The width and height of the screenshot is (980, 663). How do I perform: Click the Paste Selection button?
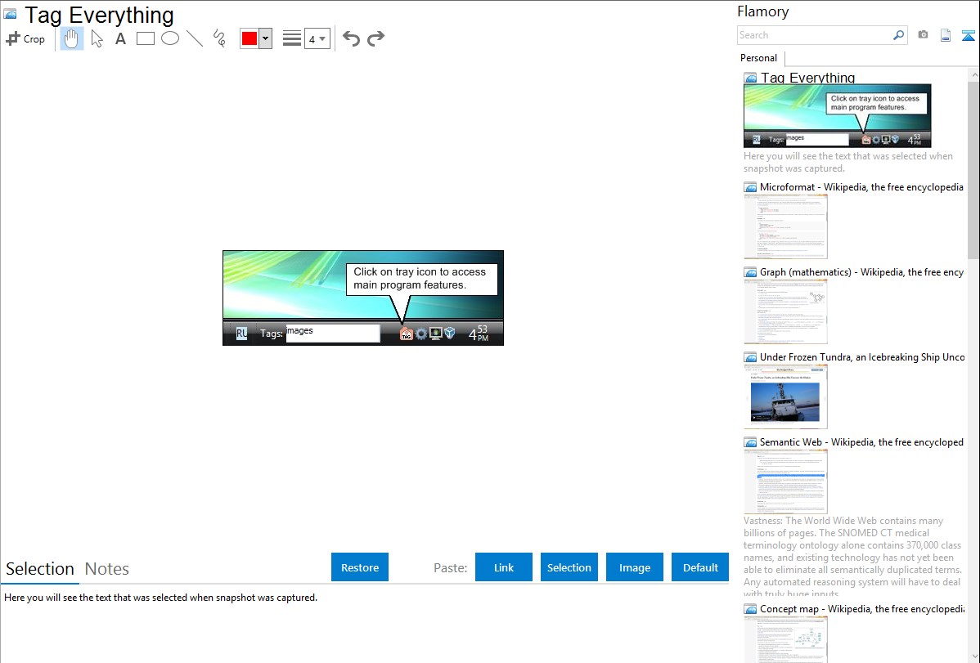(x=569, y=567)
